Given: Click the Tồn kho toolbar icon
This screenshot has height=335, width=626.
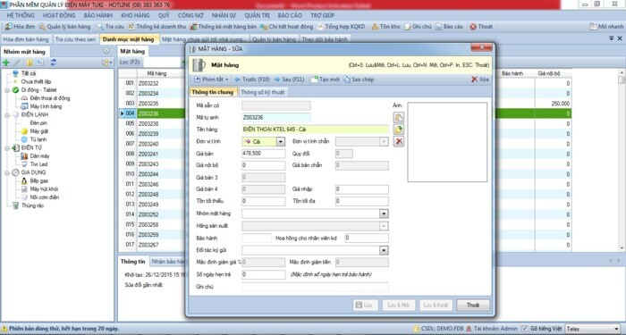Looking at the screenshot, I should point(375,27).
